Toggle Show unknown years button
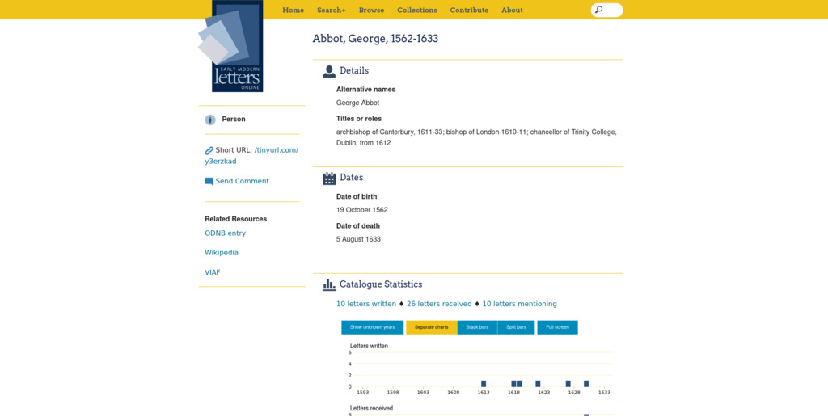The image size is (828, 416). point(372,327)
